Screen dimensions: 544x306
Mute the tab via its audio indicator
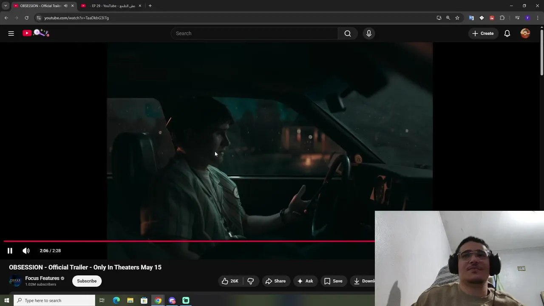[x=65, y=6]
